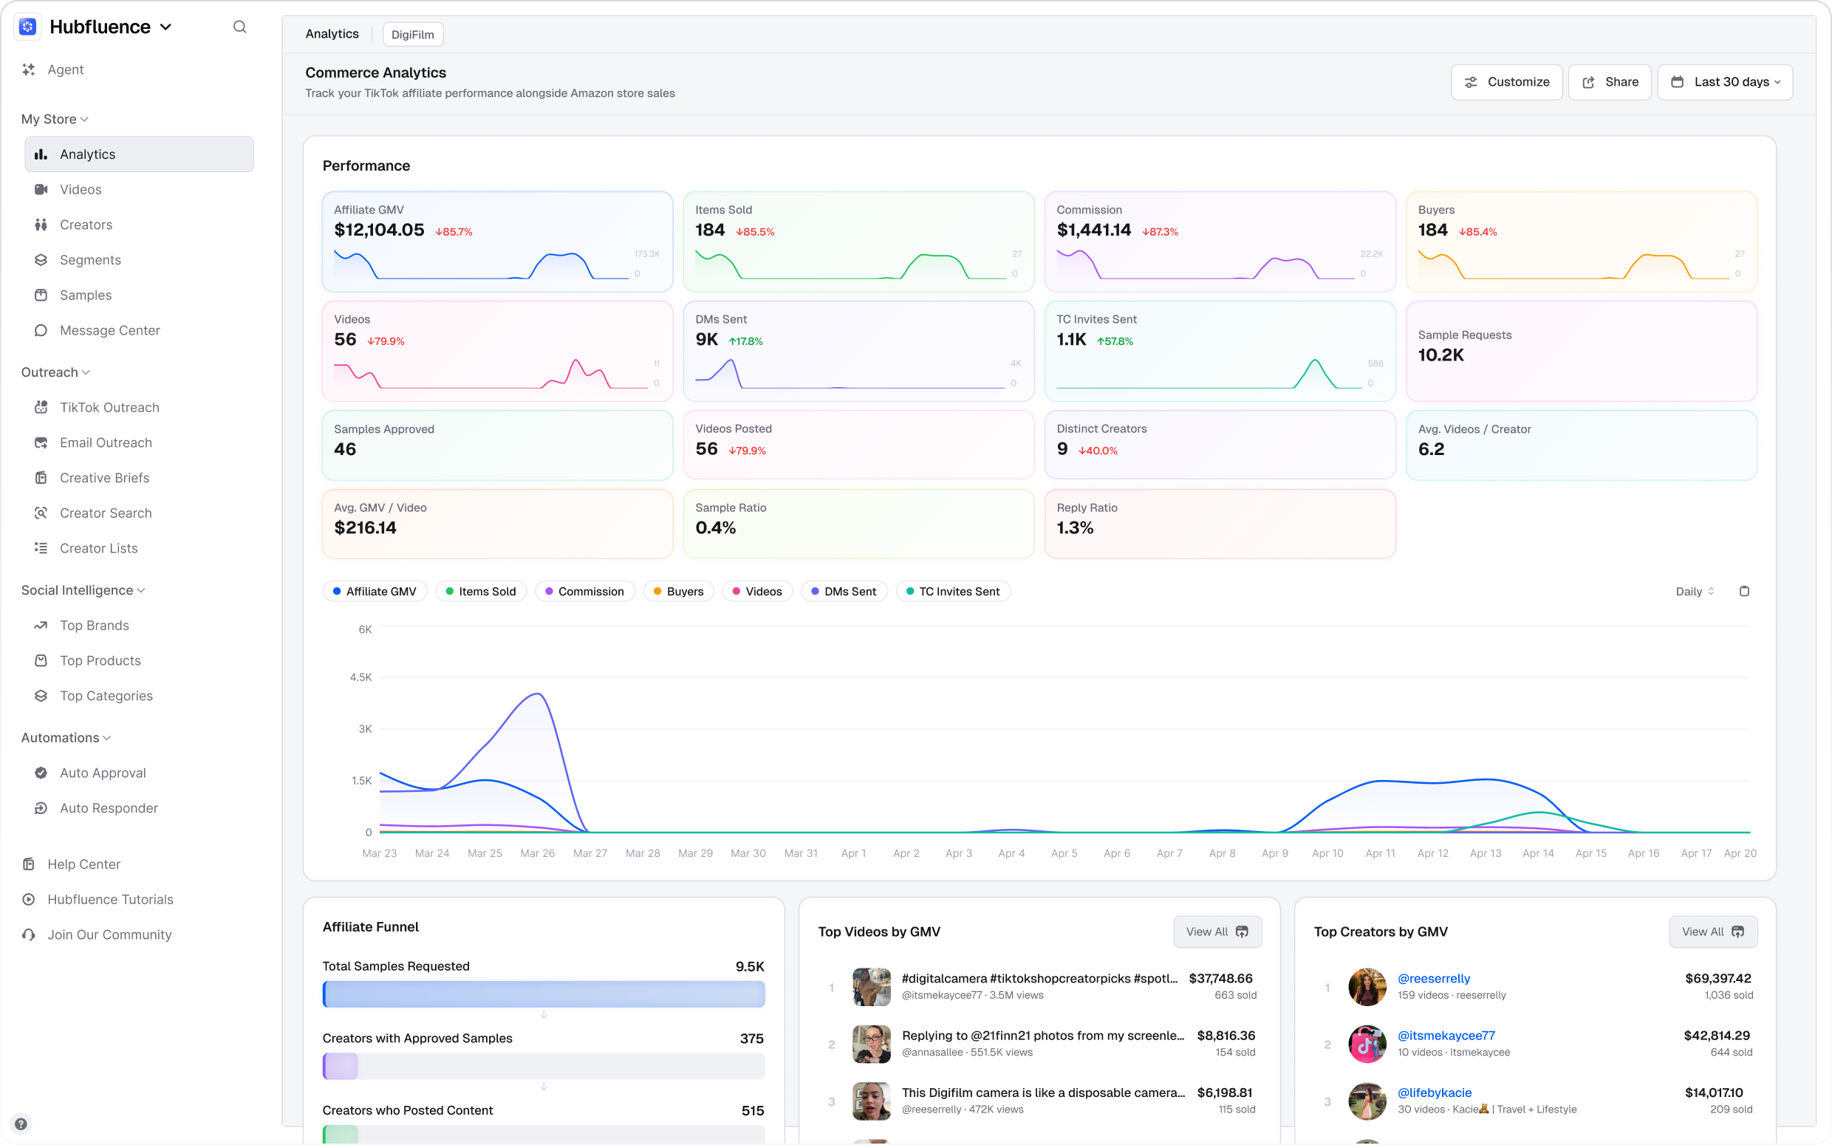
Task: Open the top video thumbnail by @itsmekaycee77
Action: (x=872, y=987)
